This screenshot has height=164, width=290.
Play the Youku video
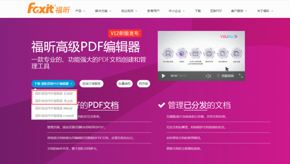(163, 76)
